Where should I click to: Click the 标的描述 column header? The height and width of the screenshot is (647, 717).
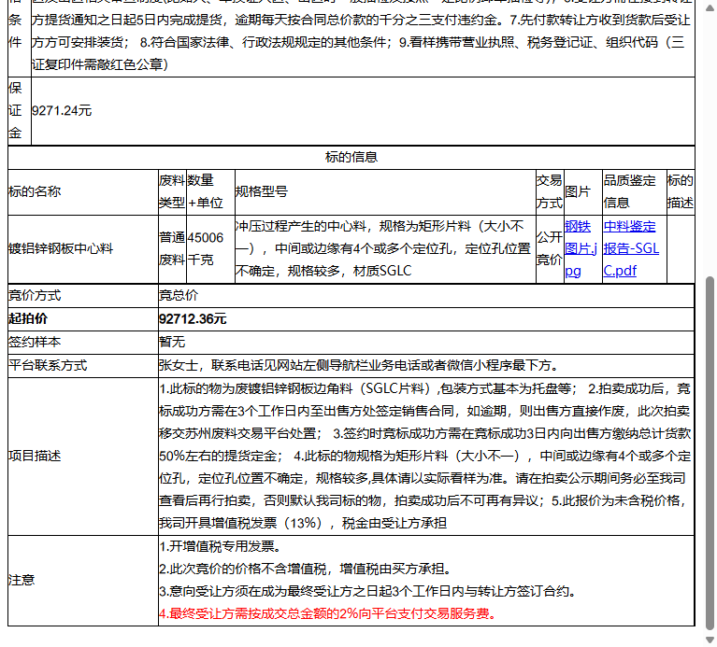coord(681,191)
